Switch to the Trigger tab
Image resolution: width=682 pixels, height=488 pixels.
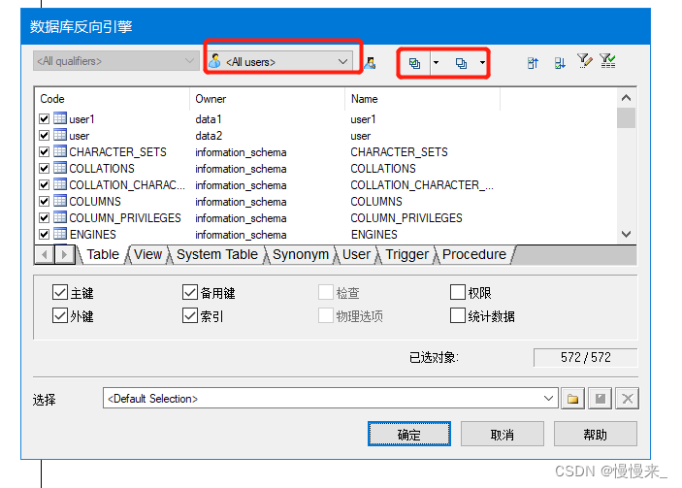pos(407,254)
